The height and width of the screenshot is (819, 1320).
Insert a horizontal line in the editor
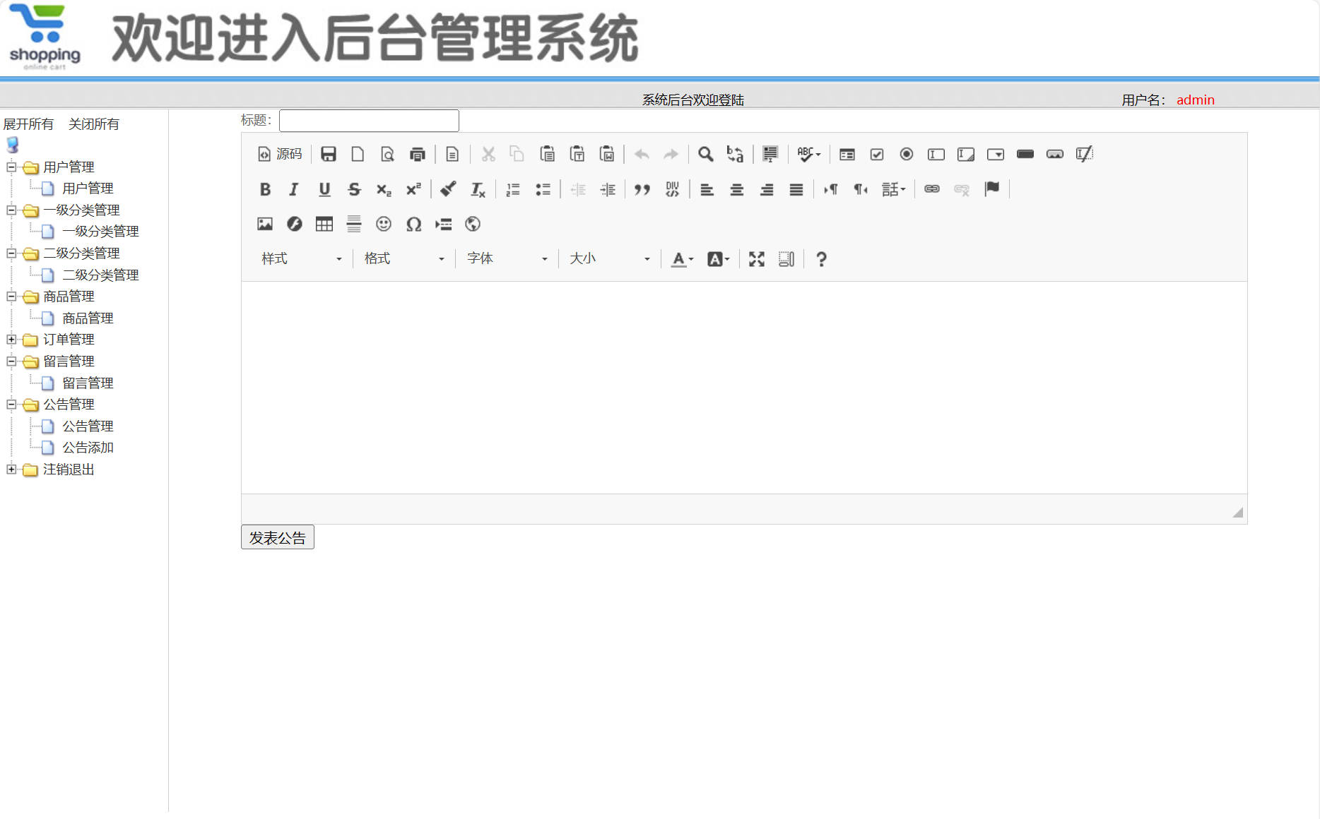(353, 224)
